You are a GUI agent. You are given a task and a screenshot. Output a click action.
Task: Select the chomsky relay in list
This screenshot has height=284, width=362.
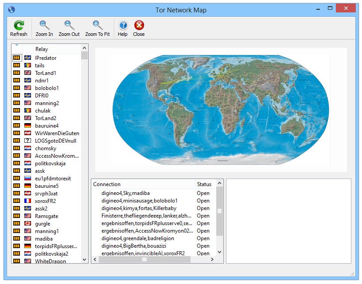pyautogui.click(x=46, y=148)
